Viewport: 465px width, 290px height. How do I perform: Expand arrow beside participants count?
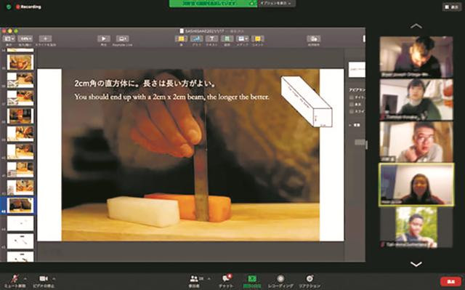[209, 278]
